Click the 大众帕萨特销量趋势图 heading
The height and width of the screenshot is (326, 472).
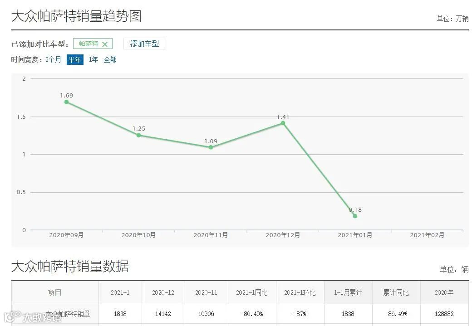[x=76, y=16]
